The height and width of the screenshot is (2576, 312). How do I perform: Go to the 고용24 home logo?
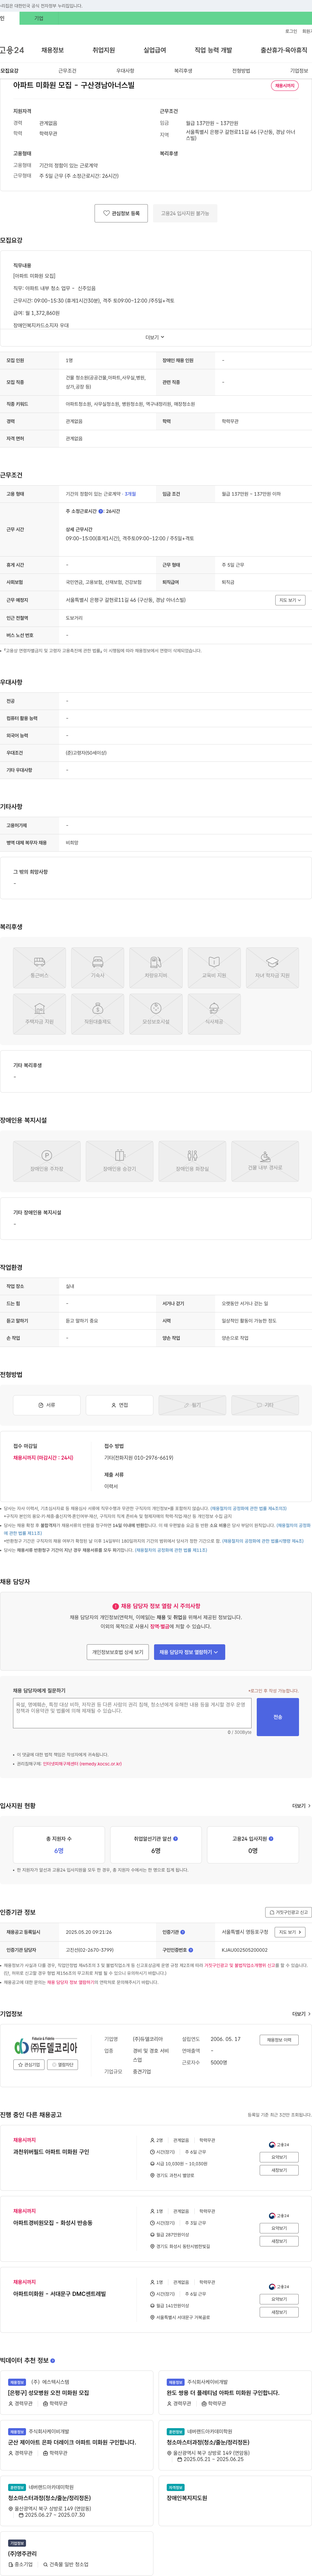[12, 50]
